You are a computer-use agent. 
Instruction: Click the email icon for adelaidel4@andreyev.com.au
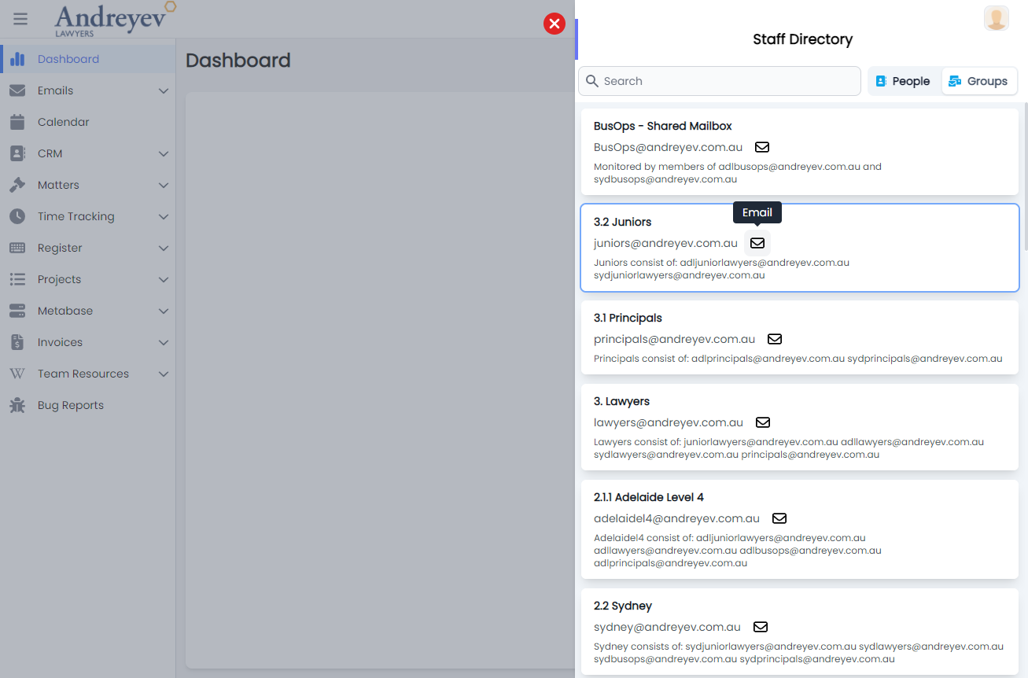[779, 518]
